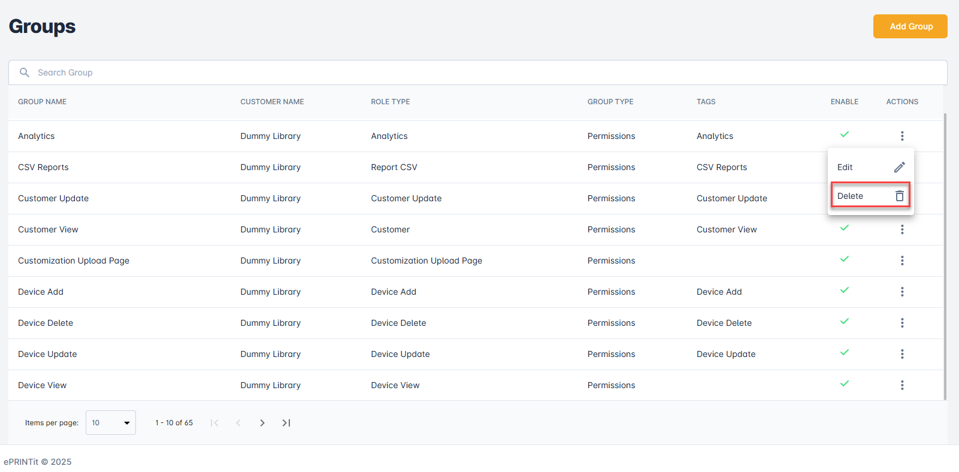Viewport: 959px width, 472px height.
Task: Click the pencil icon next to Edit
Action: click(899, 167)
